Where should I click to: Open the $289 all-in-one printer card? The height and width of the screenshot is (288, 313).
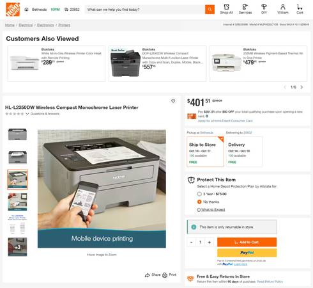tap(56, 63)
